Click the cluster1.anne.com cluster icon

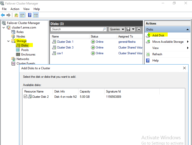click(x=9, y=27)
